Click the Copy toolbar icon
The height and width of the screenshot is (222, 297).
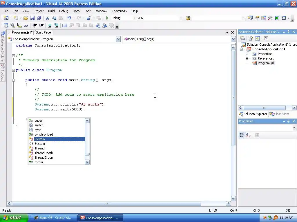coord(54,18)
